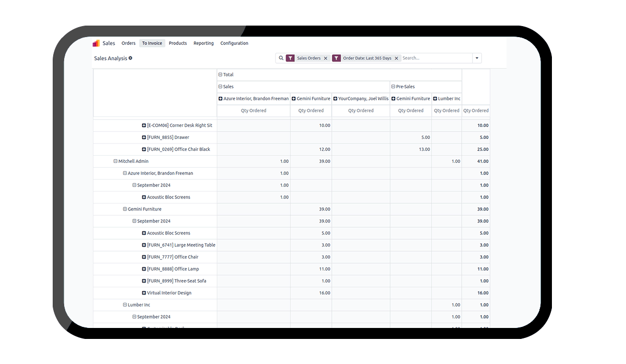Open the Configuration menu
The height and width of the screenshot is (364, 626).
tap(234, 43)
